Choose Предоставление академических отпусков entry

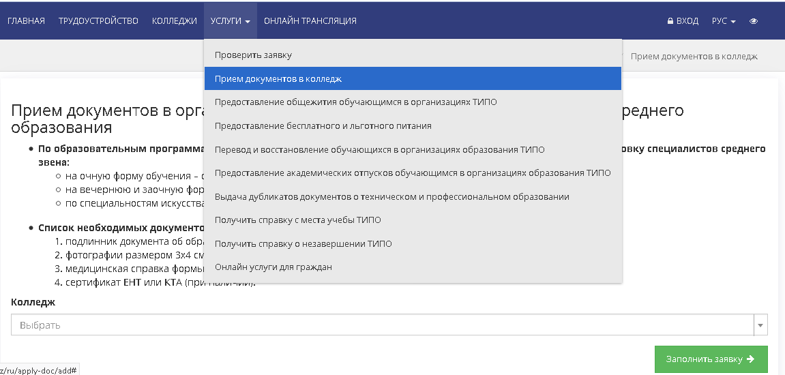coord(412,173)
